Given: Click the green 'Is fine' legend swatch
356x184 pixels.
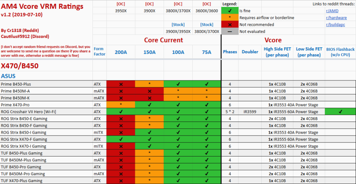Looking at the screenshot, I should click(230, 11).
